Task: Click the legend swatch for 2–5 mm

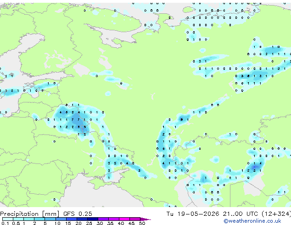Action: coord(39,219)
